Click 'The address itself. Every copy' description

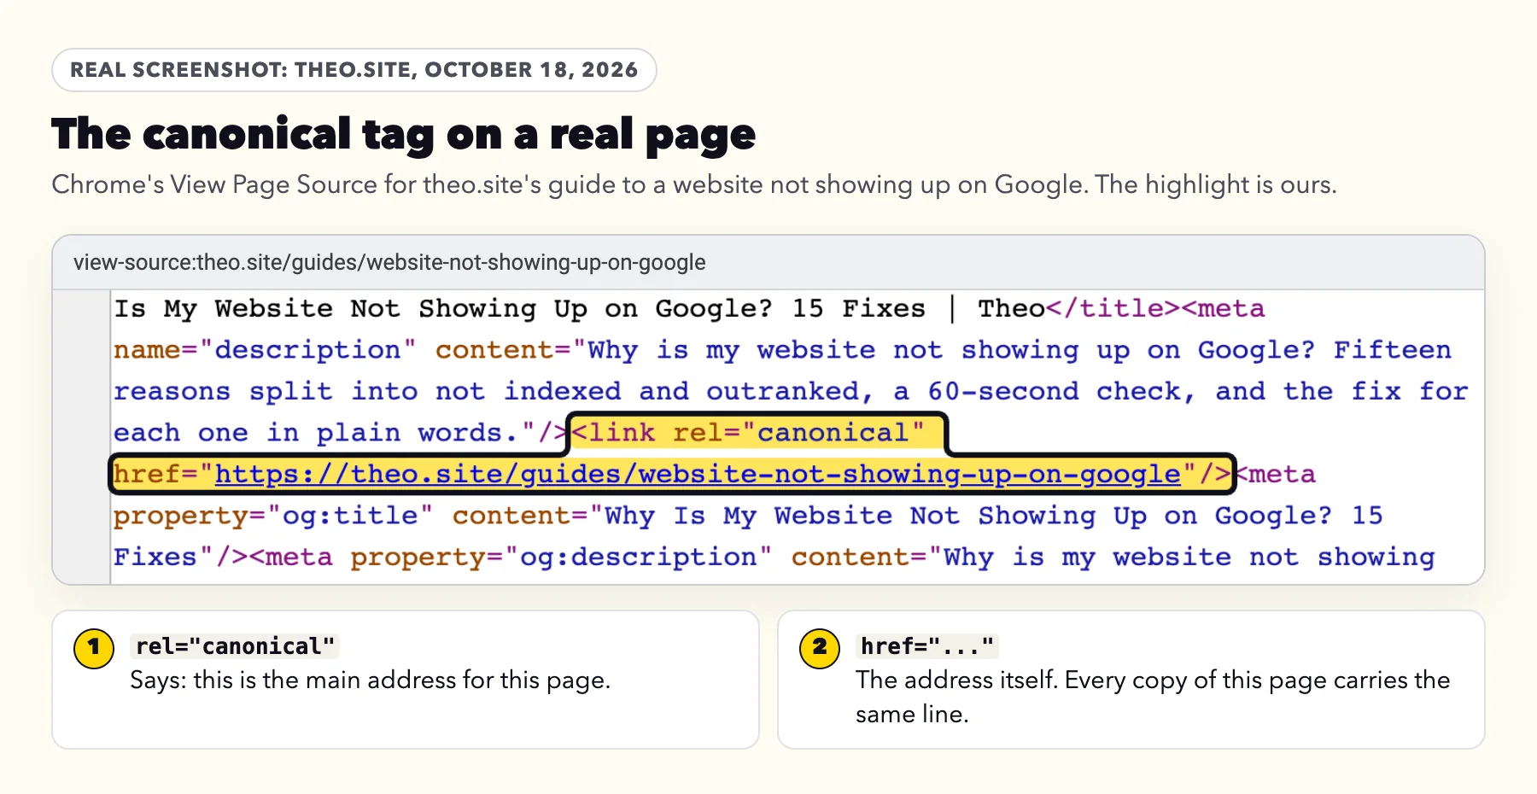[1153, 697]
